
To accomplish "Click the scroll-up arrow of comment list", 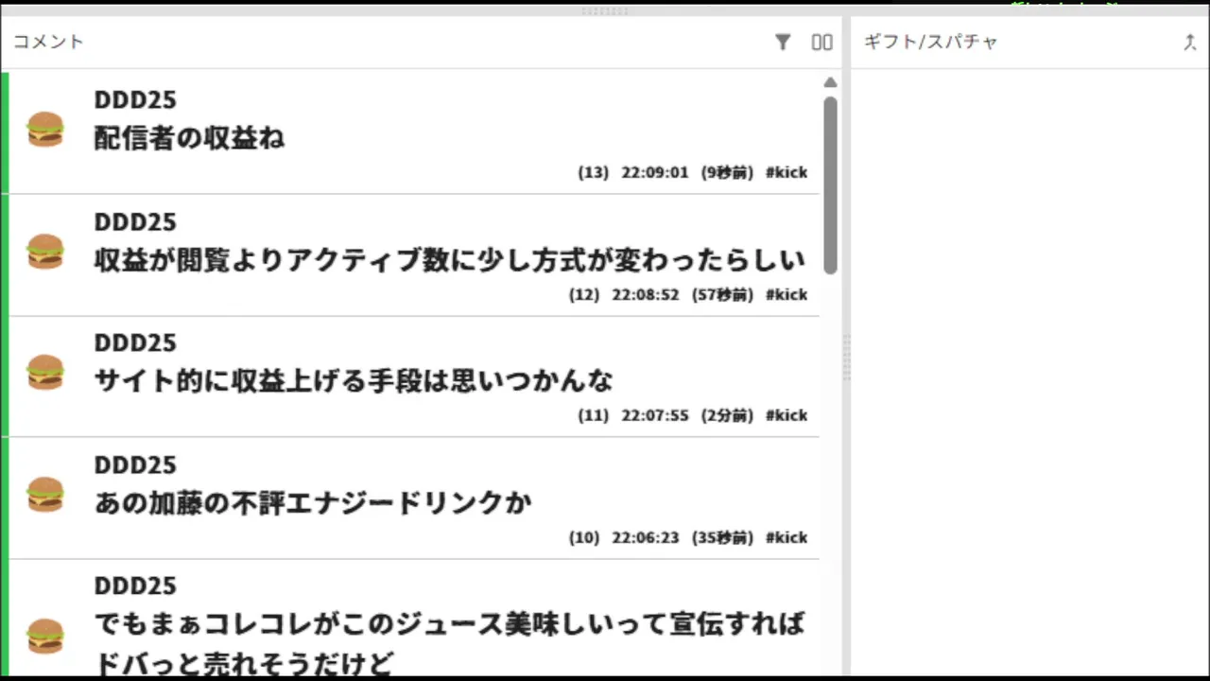I will click(x=830, y=82).
